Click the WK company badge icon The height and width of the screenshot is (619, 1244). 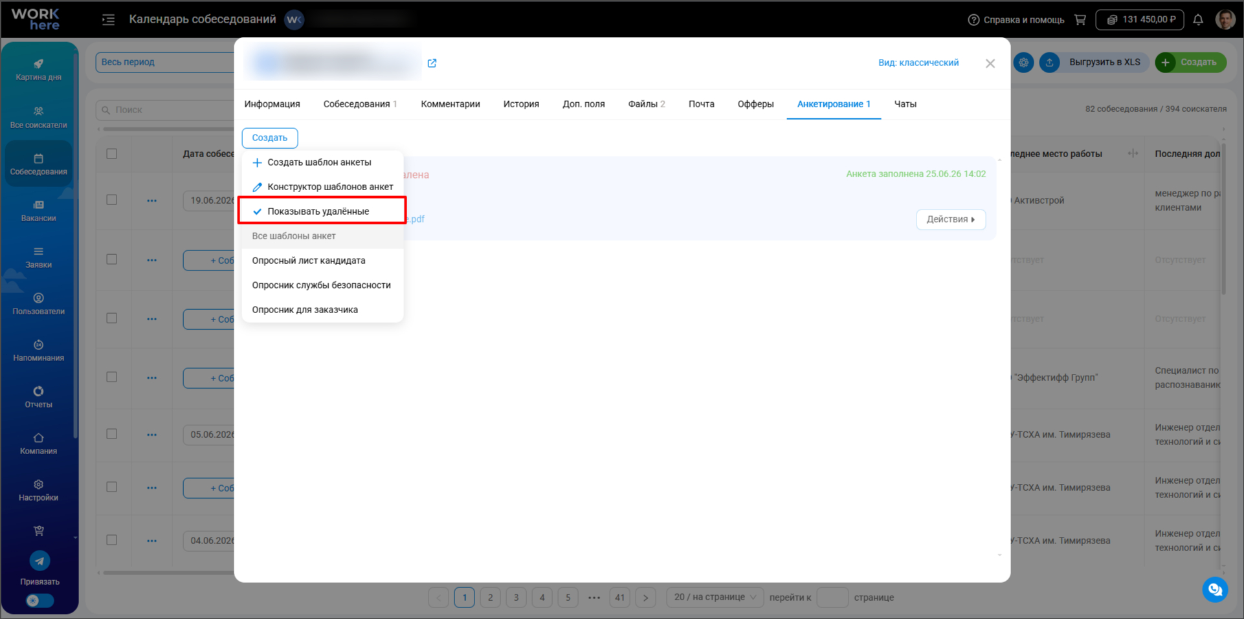tap(294, 19)
